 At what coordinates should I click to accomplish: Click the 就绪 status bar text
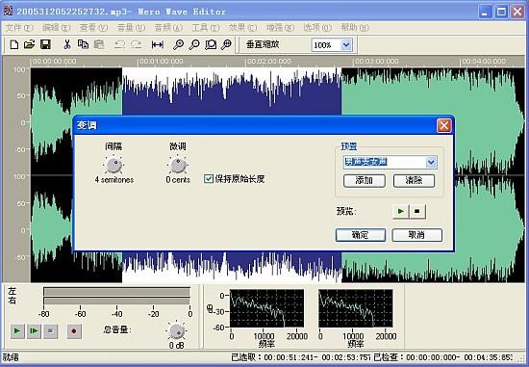click(11, 357)
